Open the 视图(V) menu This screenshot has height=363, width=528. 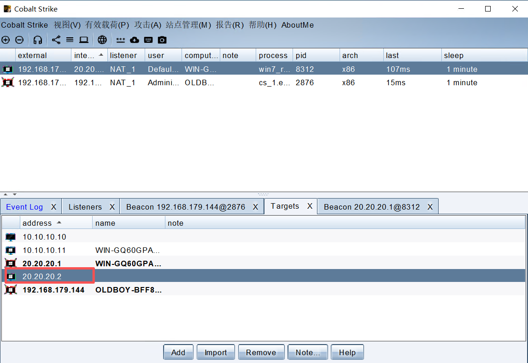click(x=67, y=25)
